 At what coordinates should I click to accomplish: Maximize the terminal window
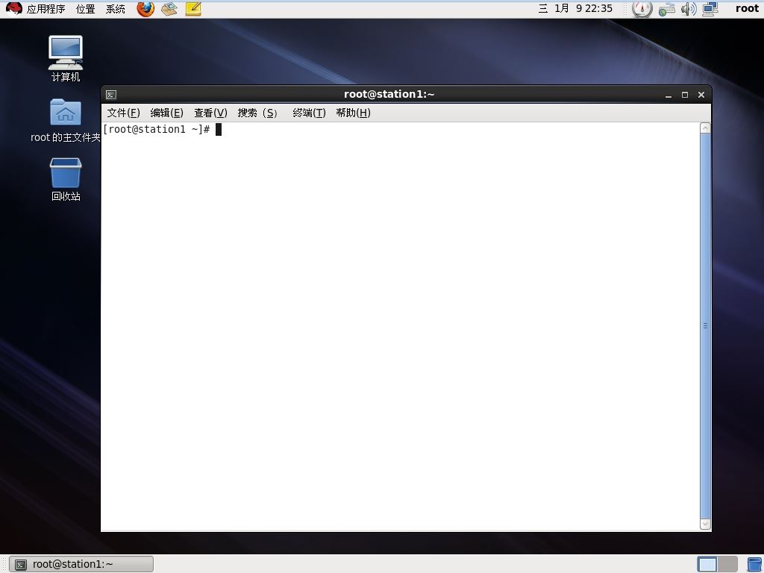(685, 95)
